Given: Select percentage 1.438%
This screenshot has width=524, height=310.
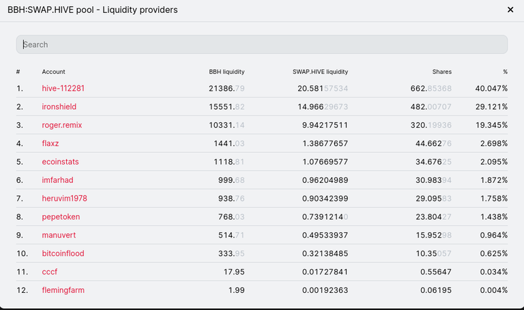Looking at the screenshot, I should point(494,217).
